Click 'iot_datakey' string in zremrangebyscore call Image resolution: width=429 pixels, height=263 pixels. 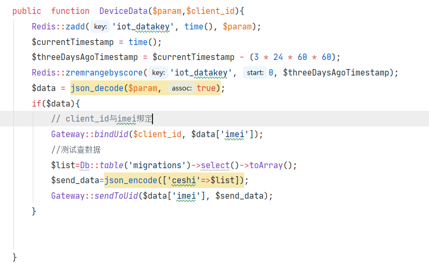click(x=201, y=72)
